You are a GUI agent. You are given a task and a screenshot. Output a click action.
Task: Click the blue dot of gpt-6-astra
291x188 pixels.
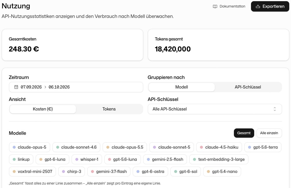click(x=138, y=172)
